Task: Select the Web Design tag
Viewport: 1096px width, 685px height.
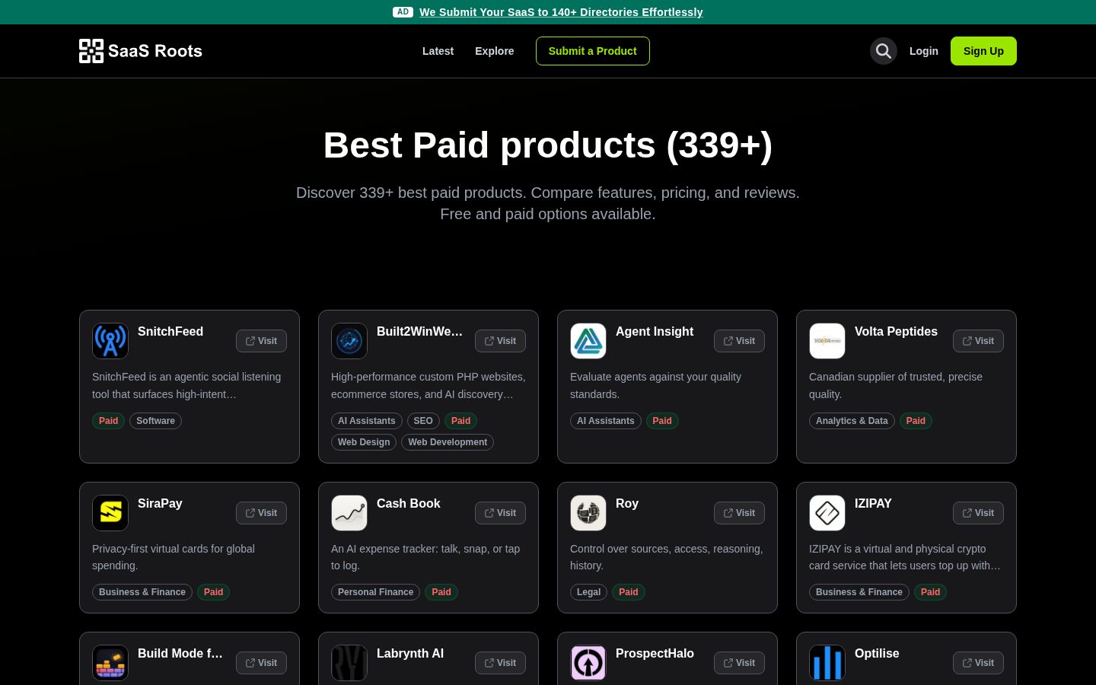Action: click(x=364, y=442)
